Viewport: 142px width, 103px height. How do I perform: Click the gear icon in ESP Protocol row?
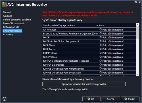101,53
